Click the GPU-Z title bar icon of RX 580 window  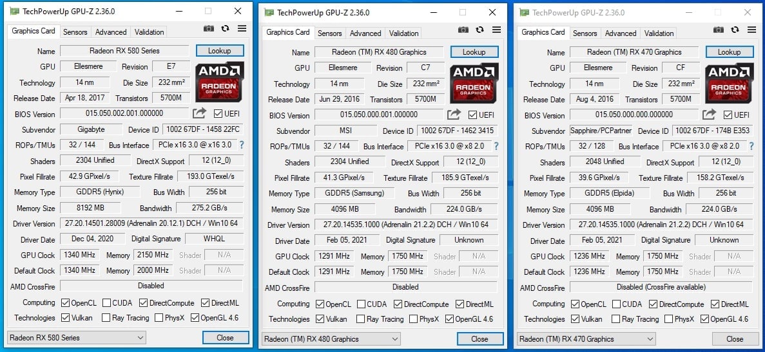tap(15, 11)
